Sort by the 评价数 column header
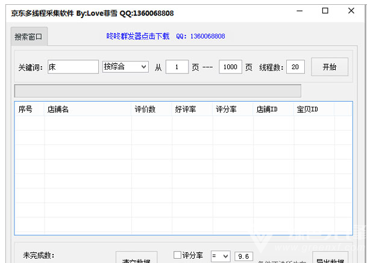 coord(151,109)
